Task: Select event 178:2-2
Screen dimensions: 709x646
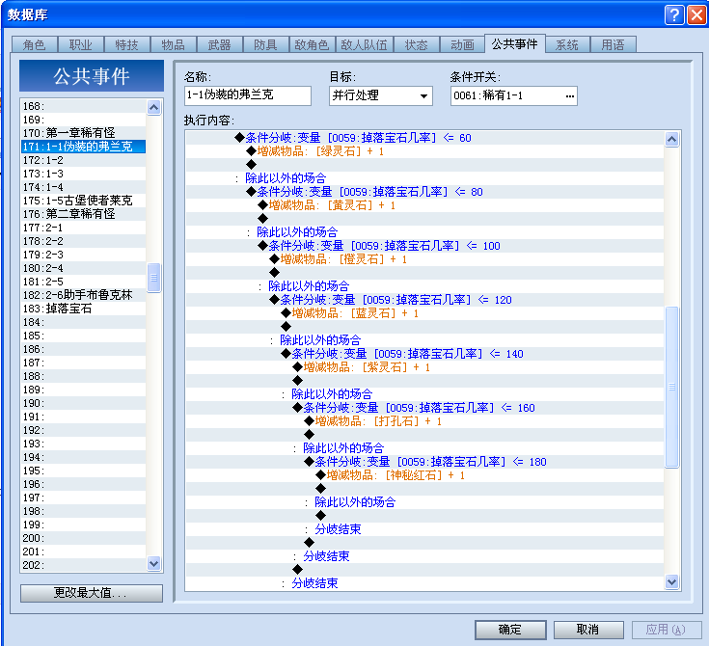Action: pyautogui.click(x=84, y=241)
